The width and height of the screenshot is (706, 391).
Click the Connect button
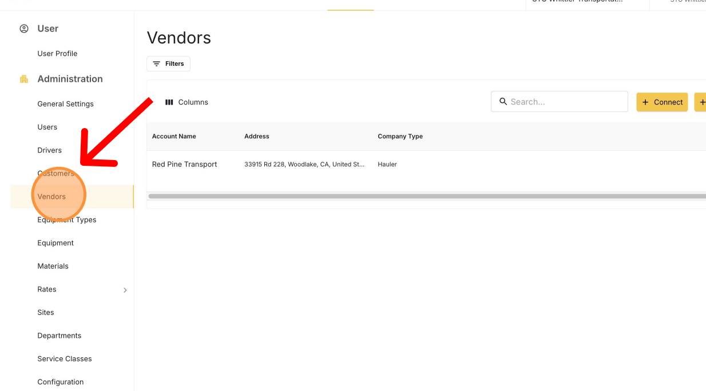coord(662,102)
